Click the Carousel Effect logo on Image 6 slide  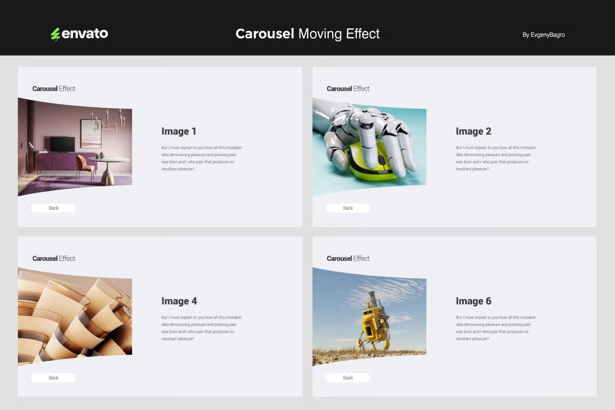coord(348,258)
